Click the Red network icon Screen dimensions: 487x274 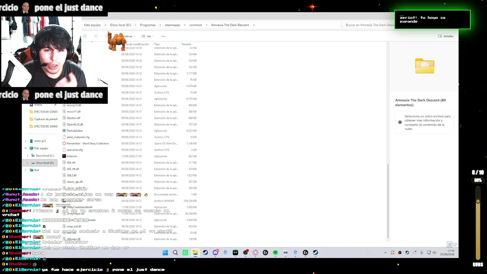pyautogui.click(x=31, y=170)
